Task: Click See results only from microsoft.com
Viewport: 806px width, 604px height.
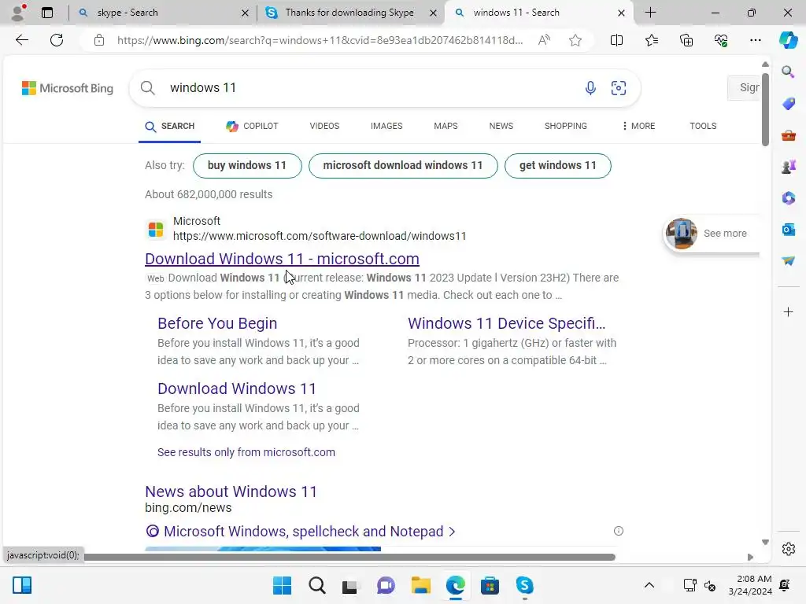Action: [x=246, y=452]
